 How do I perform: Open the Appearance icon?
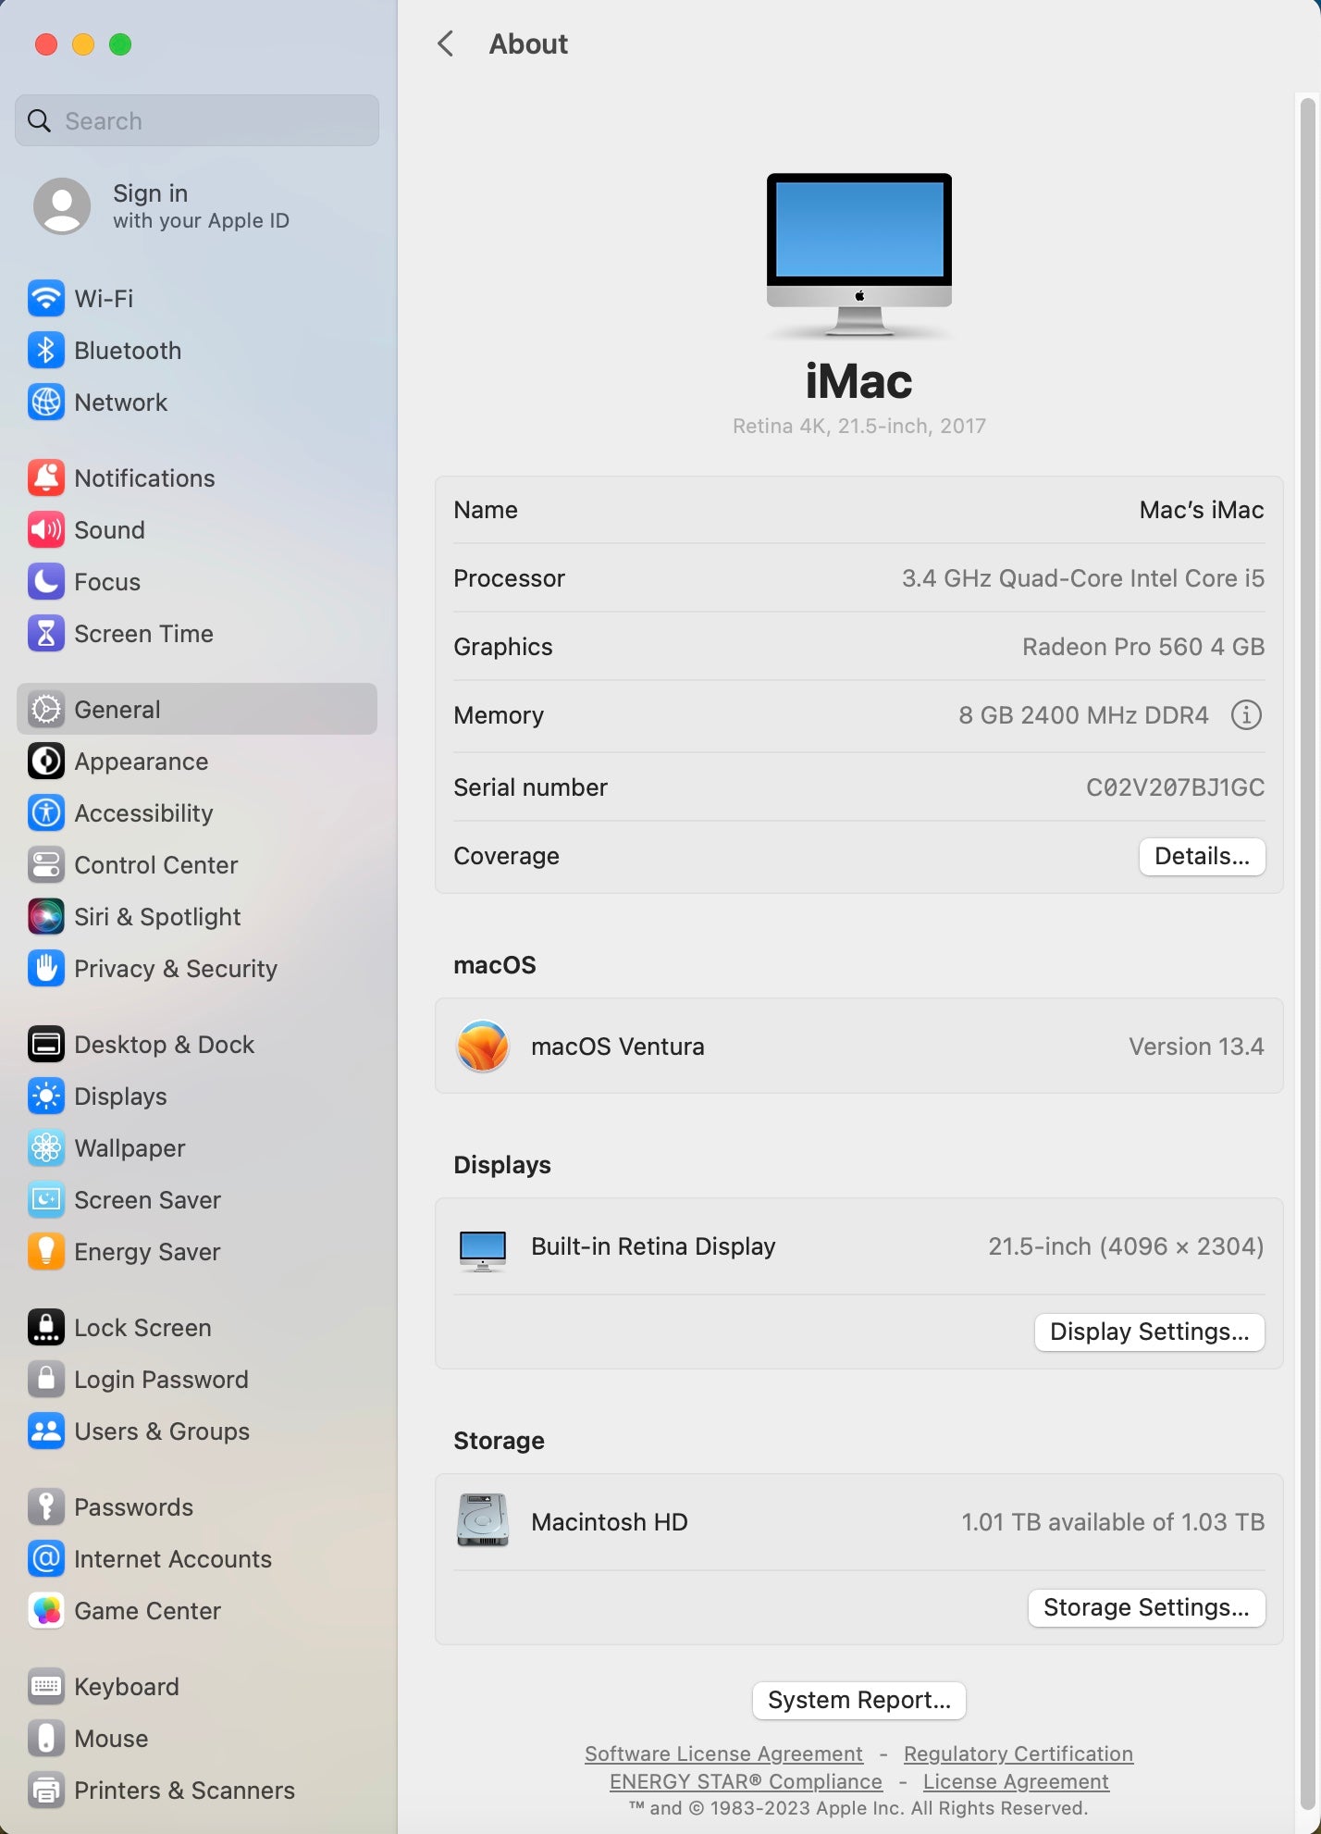tap(46, 761)
